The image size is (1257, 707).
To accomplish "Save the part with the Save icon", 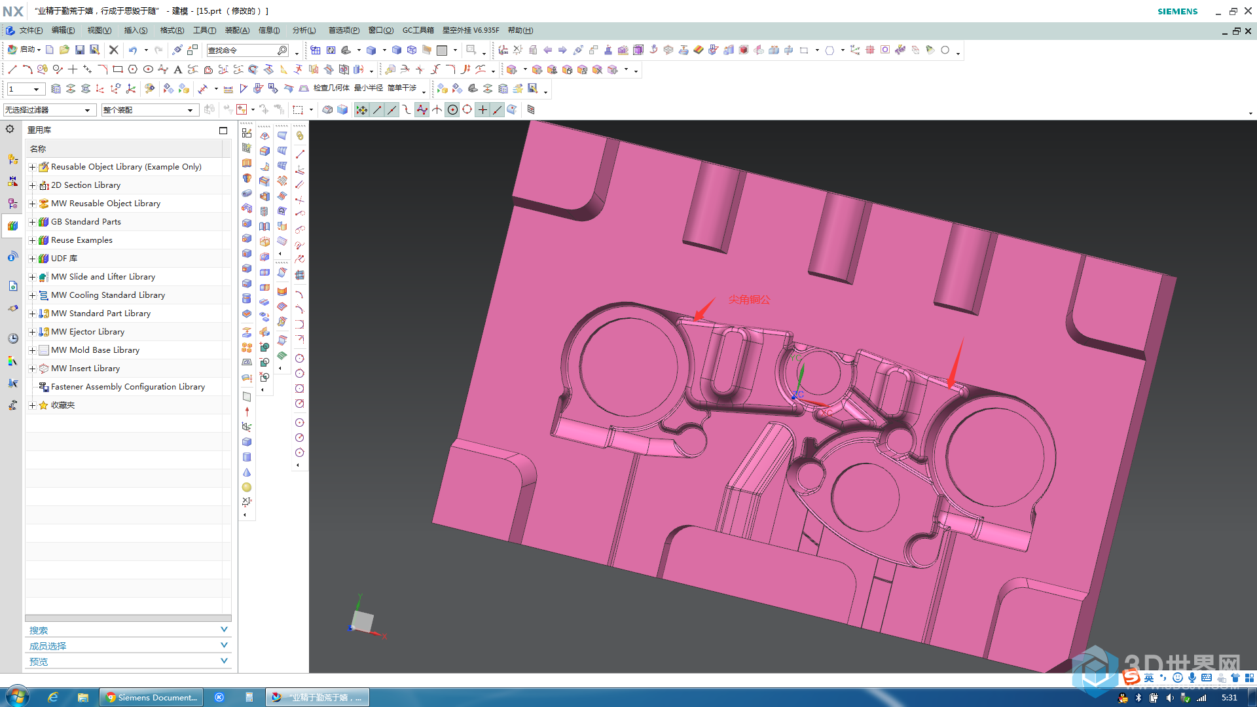I will [80, 50].
